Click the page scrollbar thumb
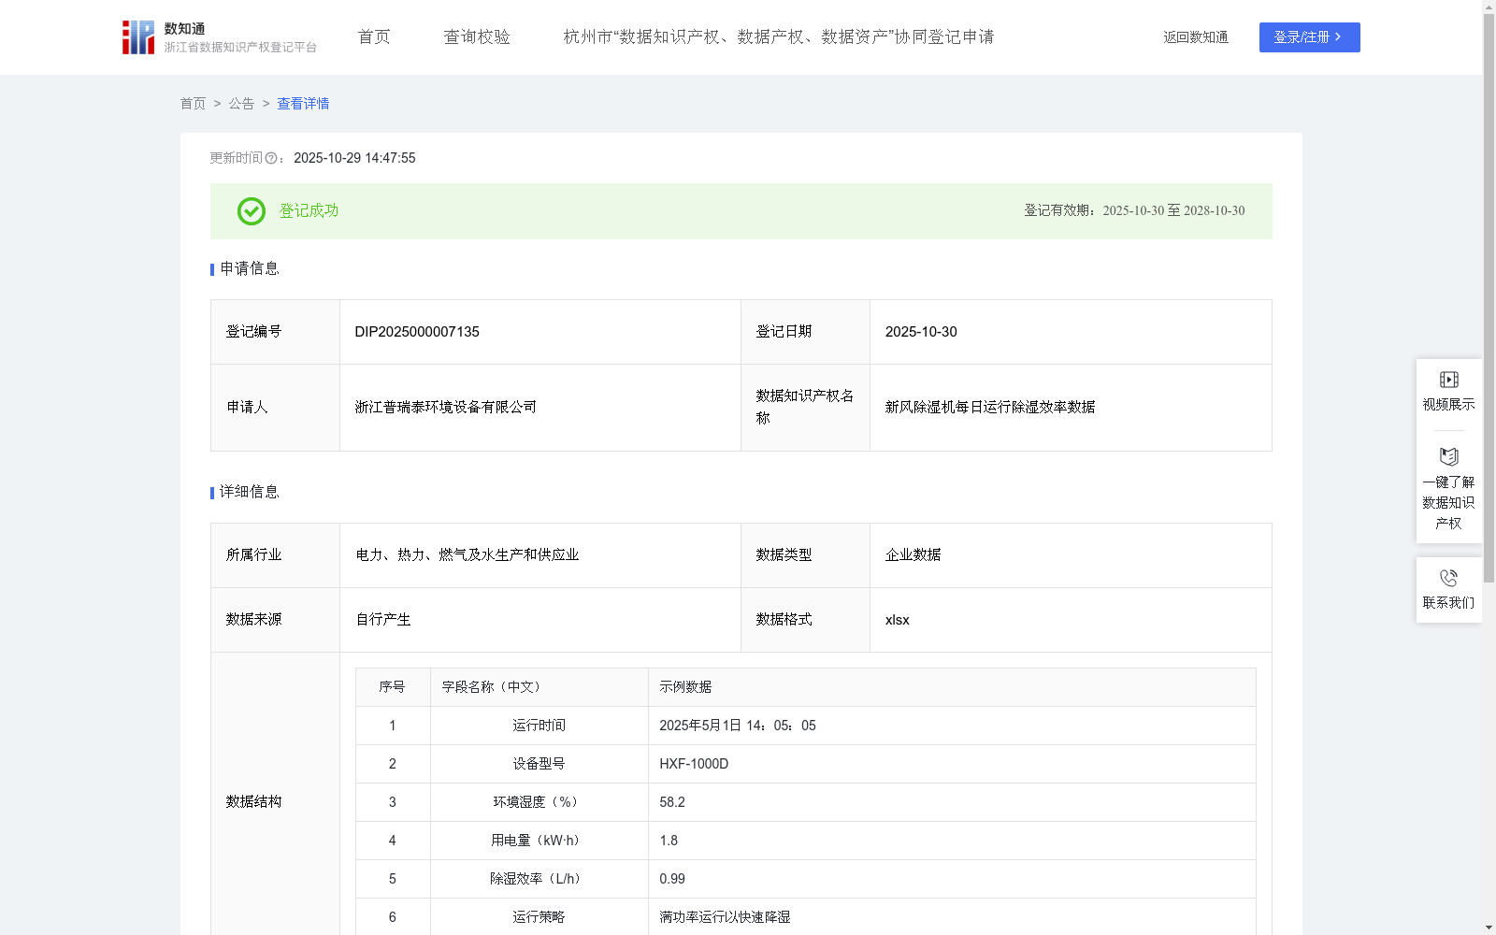This screenshot has height=935, width=1496. coord(1489,297)
